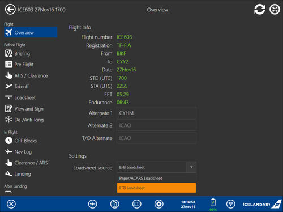Click the battery status icon

pos(213,203)
